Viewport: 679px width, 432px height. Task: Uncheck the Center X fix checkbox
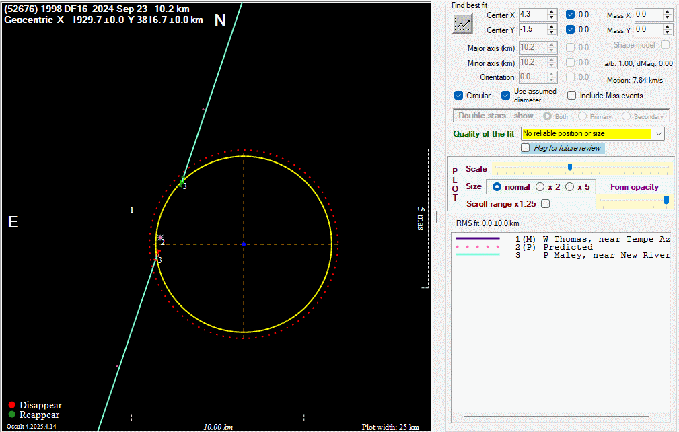point(570,15)
